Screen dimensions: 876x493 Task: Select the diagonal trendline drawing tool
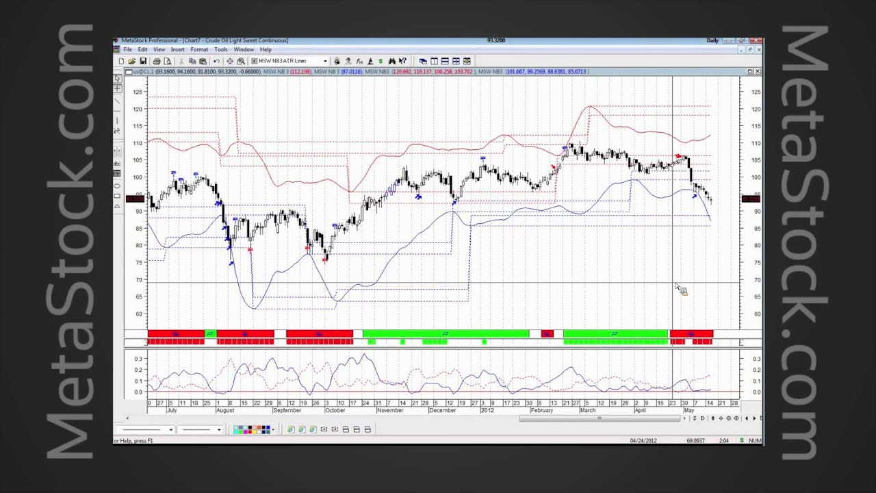pyautogui.click(x=118, y=101)
